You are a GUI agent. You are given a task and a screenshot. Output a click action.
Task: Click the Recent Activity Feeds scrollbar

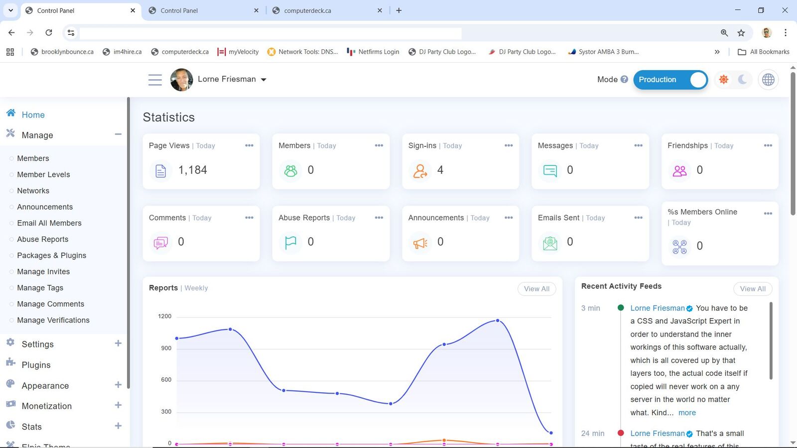[771, 341]
